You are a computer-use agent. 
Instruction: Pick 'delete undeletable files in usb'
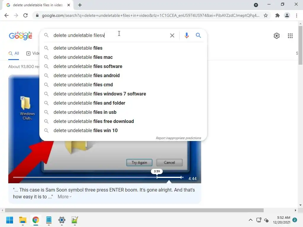pyautogui.click(x=123, y=112)
